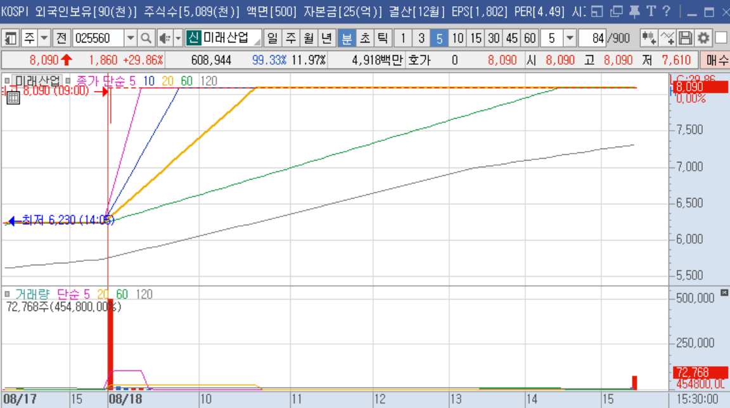Toggle the left side panel icon
Viewport: 730px width, 408px height.
click(x=10, y=38)
